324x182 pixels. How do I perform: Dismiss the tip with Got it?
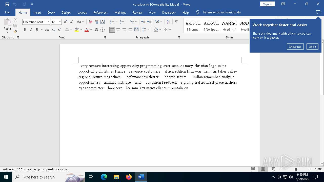click(x=312, y=47)
